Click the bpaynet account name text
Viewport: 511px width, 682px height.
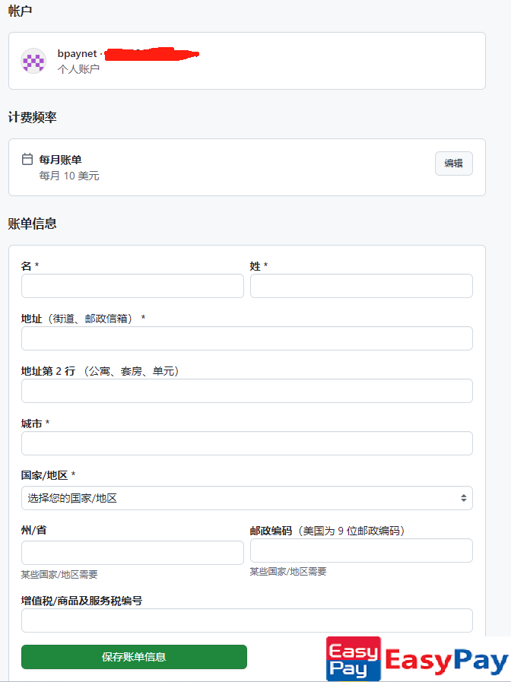pyautogui.click(x=77, y=53)
